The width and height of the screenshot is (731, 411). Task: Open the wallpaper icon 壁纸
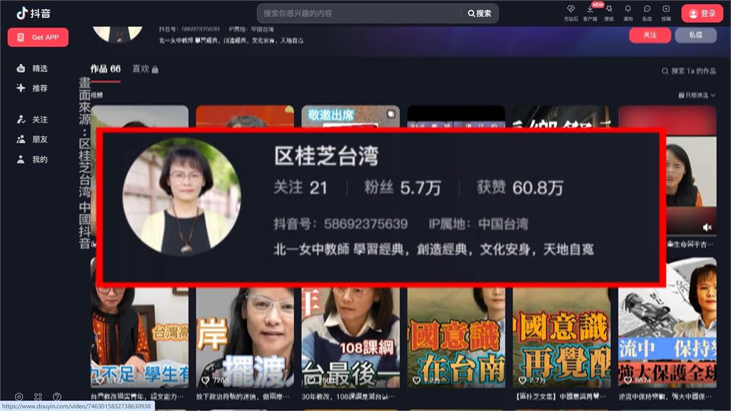pyautogui.click(x=609, y=13)
